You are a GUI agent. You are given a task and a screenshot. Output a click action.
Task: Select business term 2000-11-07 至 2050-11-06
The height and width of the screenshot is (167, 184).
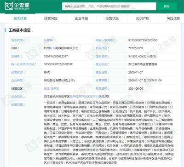tap(145, 81)
